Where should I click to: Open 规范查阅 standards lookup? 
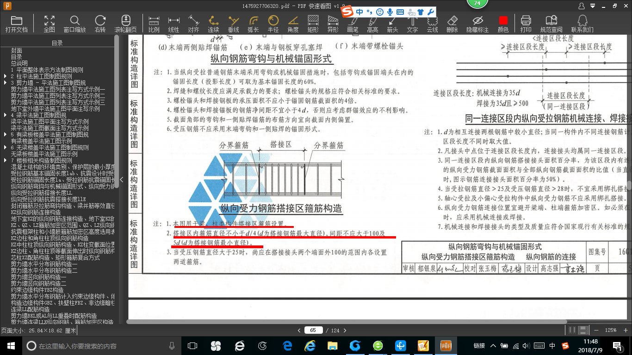click(551, 24)
